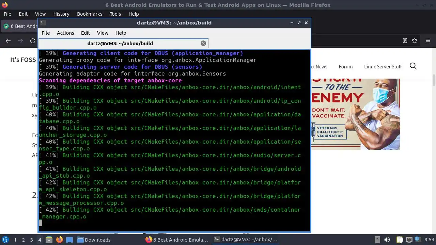Maximize the terminal window
Screen dimensions: 436x245
(299, 23)
